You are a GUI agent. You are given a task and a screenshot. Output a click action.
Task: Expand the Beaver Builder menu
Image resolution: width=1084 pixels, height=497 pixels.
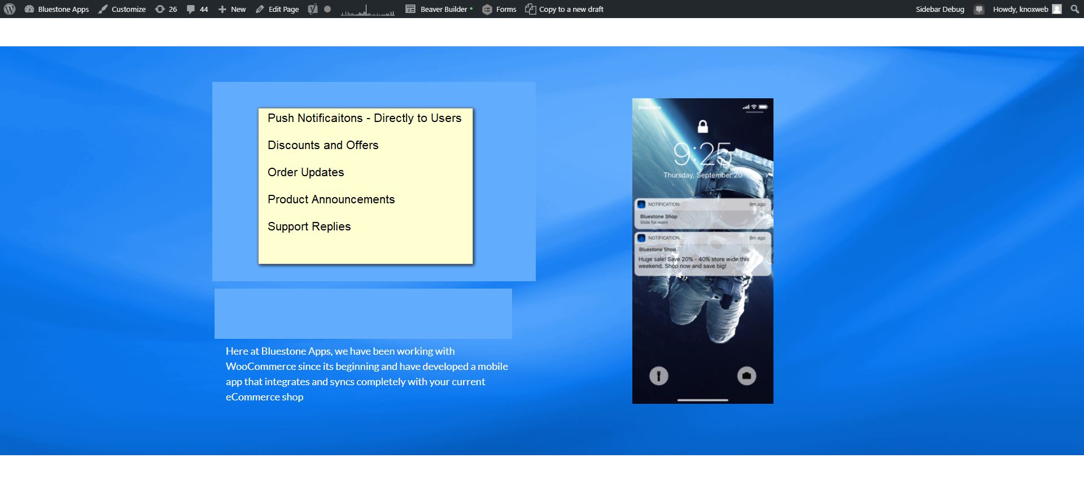tap(439, 9)
